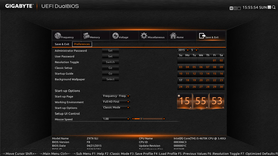Click the hour display 15

click(185, 101)
